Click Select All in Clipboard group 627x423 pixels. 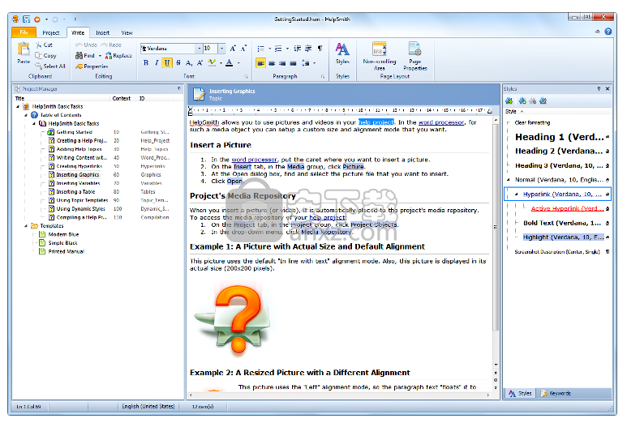click(x=50, y=66)
